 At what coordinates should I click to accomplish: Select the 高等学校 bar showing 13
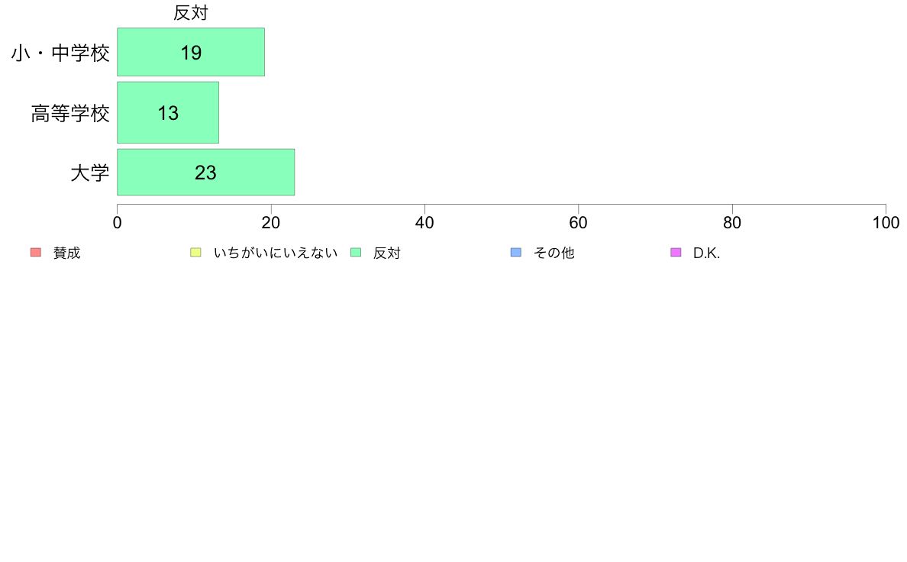click(x=168, y=112)
